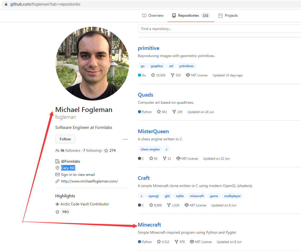View the 7 following list
This screenshot has height=252, width=301.
tap(92, 151)
